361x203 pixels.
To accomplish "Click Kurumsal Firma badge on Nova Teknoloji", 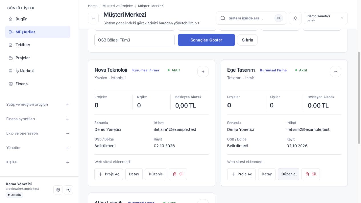I will (x=146, y=70).
